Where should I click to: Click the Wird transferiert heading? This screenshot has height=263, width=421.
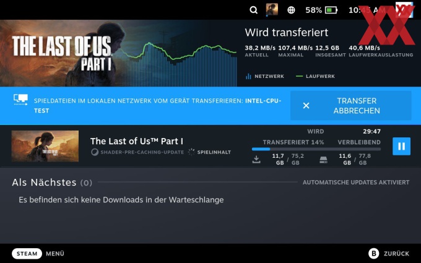point(287,32)
